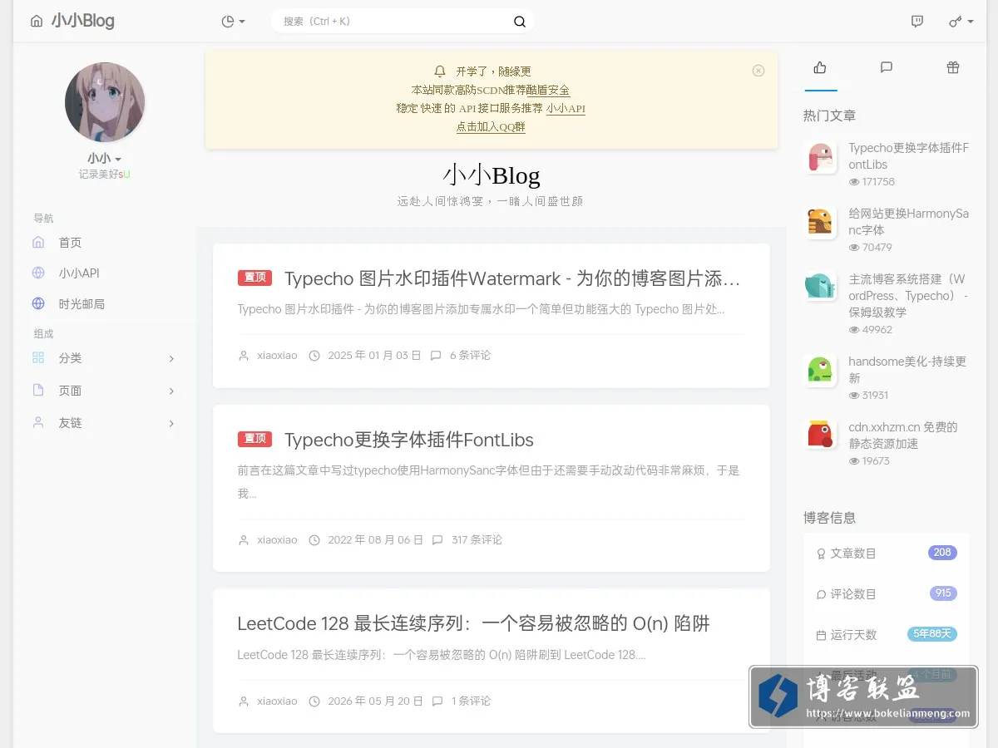
Task: Click the grid icon beside 分类
Action: point(38,357)
